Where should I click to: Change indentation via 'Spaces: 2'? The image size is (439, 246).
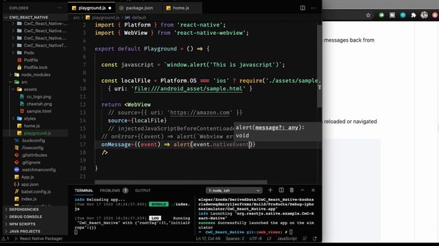pos(235,238)
